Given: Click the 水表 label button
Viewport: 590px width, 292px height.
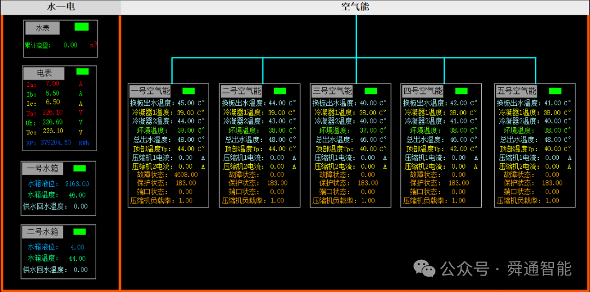Looking at the screenshot, I should click(x=43, y=28).
